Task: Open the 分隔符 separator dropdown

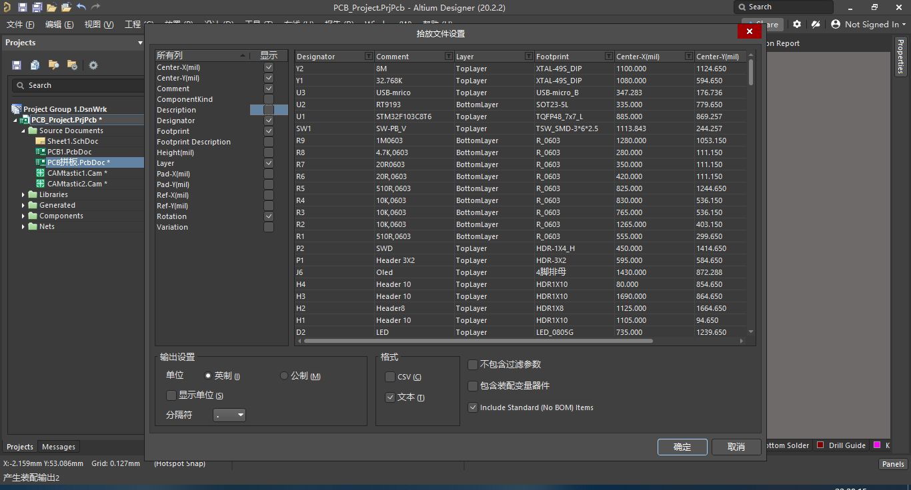Action: 229,415
